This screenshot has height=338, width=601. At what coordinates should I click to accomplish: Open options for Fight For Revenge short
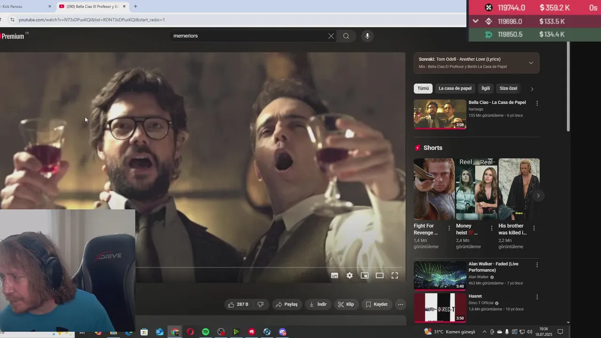tap(449, 228)
